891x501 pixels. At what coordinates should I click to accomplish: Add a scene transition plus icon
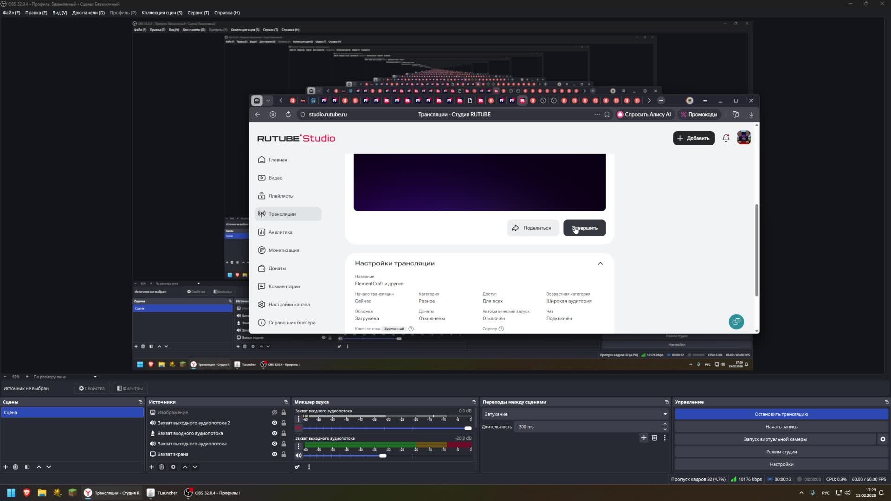[644, 437]
